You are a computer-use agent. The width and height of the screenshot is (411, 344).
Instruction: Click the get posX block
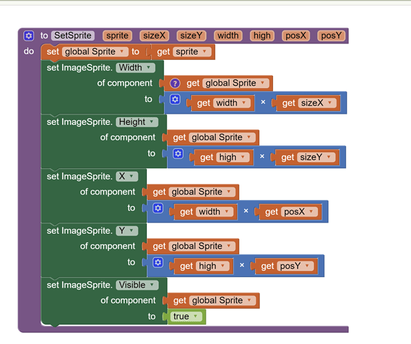[288, 212]
